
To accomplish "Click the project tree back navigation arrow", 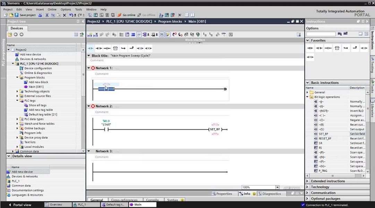I will pyautogui.click(x=16, y=34).
